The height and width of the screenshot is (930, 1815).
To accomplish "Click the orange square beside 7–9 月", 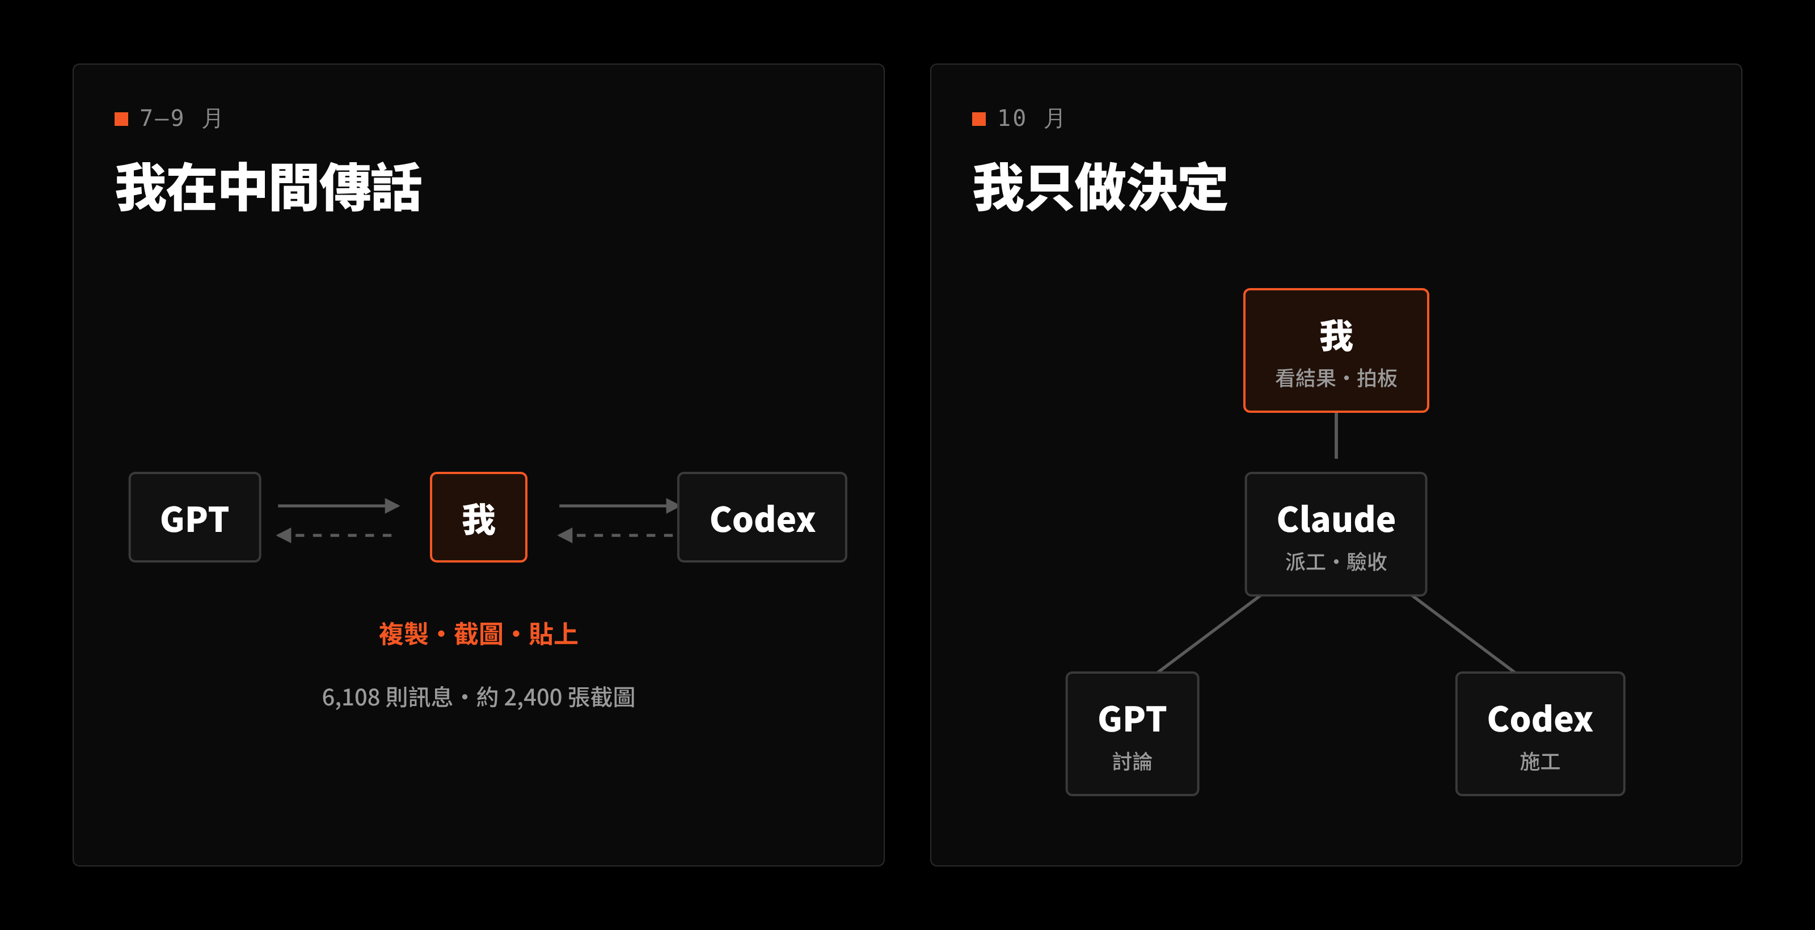I will coord(121,119).
